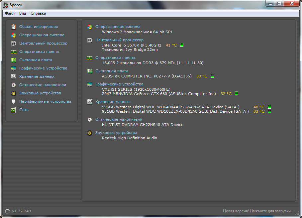This screenshot has height=218, width=302.
Task: Click the HL-DT-ST DVDRAM GH22NS40 line
Action: pos(143,125)
